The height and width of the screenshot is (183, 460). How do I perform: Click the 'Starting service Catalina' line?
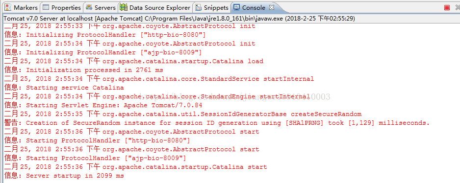[x=64, y=88]
